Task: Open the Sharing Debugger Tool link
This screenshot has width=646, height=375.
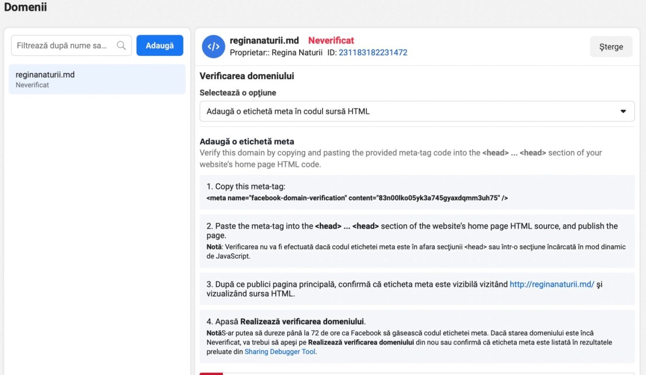Action: click(x=280, y=352)
